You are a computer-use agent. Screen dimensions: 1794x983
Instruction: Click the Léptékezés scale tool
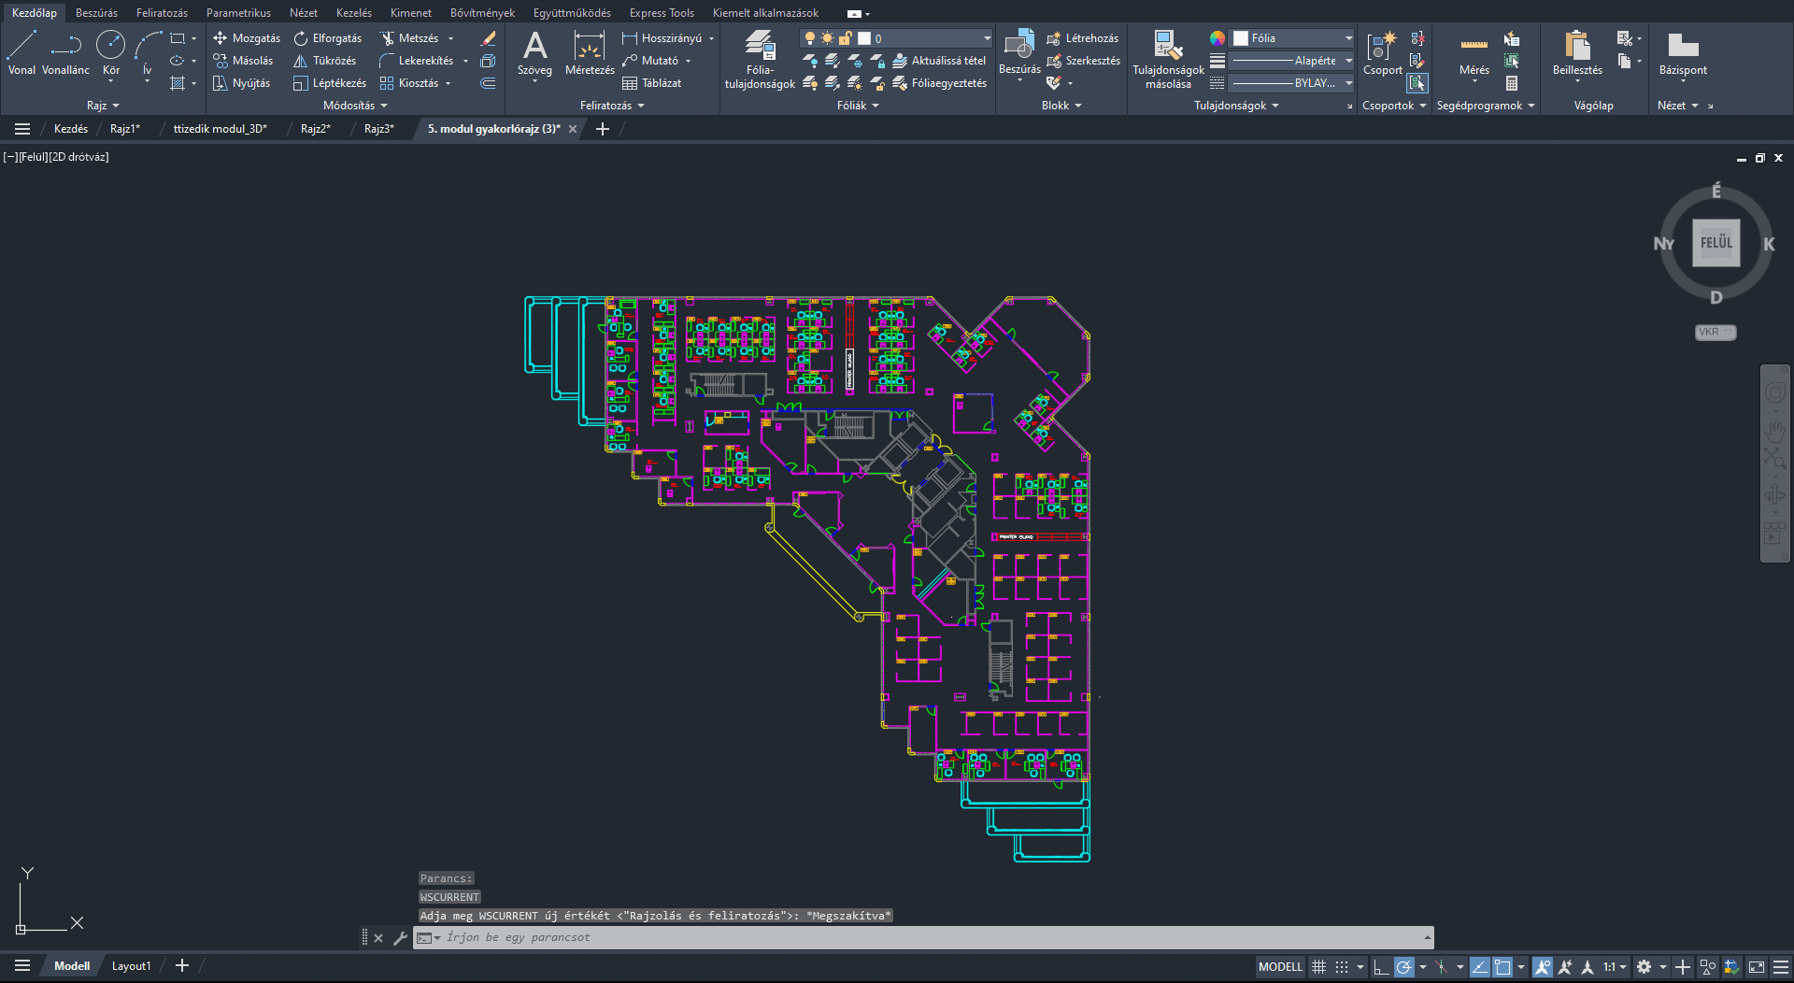[330, 83]
